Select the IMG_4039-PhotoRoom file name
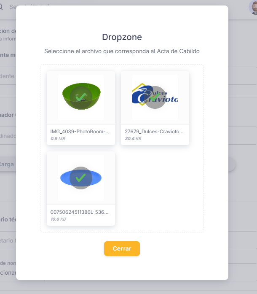Viewport: 257px width, 294px height. 80,132
